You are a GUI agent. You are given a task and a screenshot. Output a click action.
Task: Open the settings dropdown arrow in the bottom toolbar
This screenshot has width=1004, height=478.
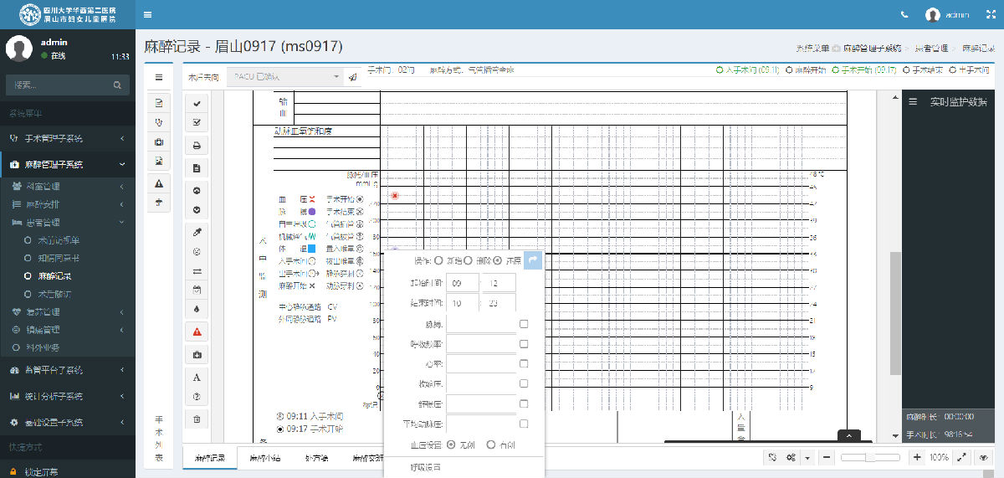click(x=807, y=458)
